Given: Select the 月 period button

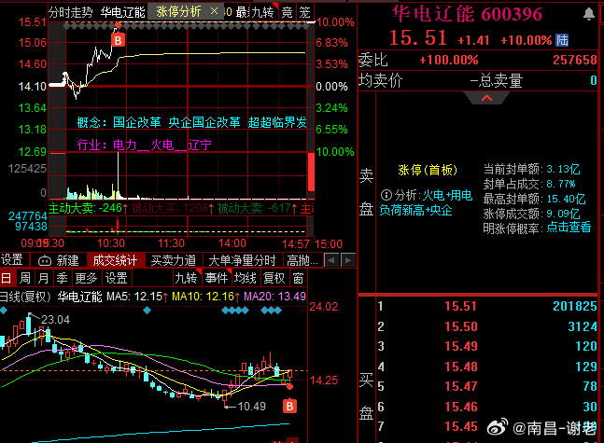Looking at the screenshot, I should (x=44, y=278).
